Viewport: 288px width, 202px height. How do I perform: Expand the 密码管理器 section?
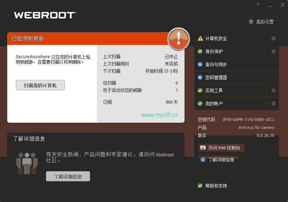click(216, 77)
